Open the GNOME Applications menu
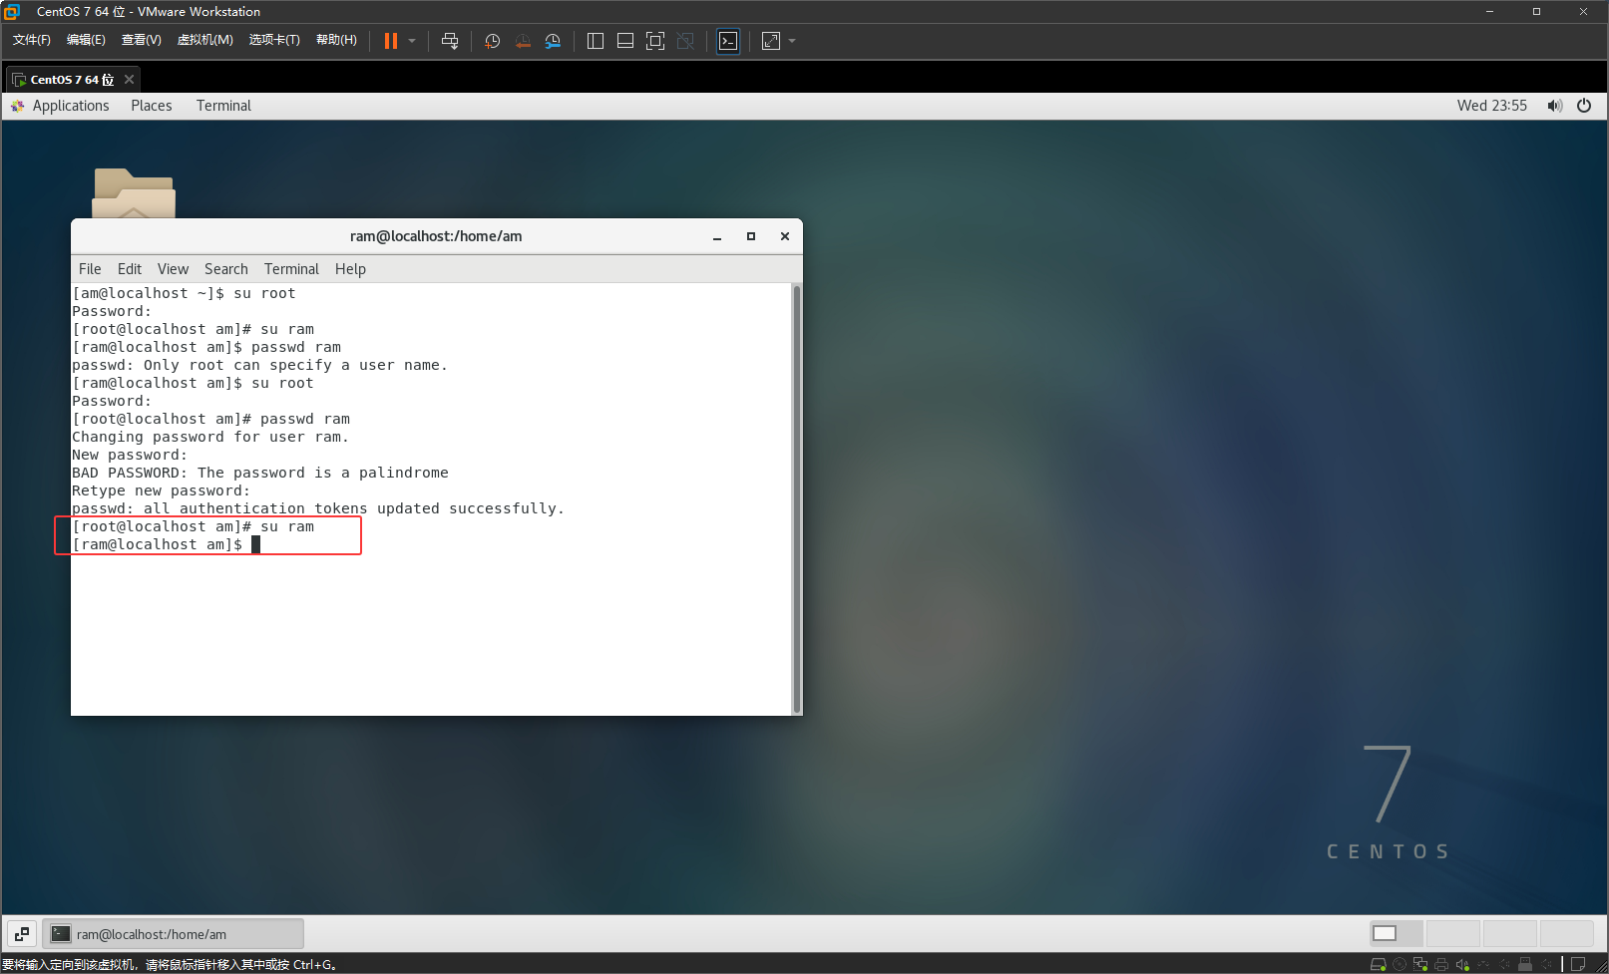Screen dimensions: 1609x974 pos(60,106)
